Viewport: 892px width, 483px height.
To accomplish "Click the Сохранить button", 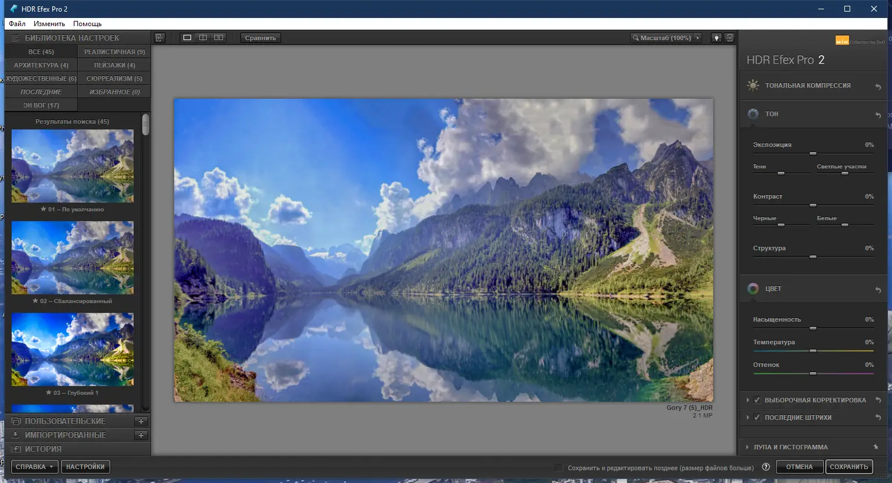I will pos(849,466).
